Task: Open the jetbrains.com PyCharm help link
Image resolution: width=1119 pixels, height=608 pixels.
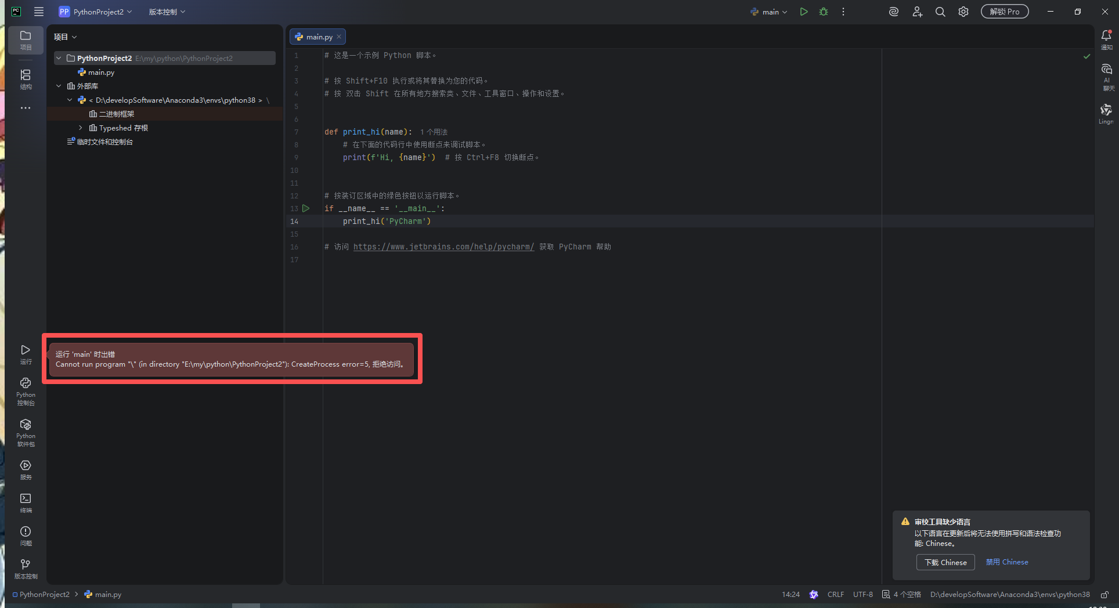Action: click(443, 247)
